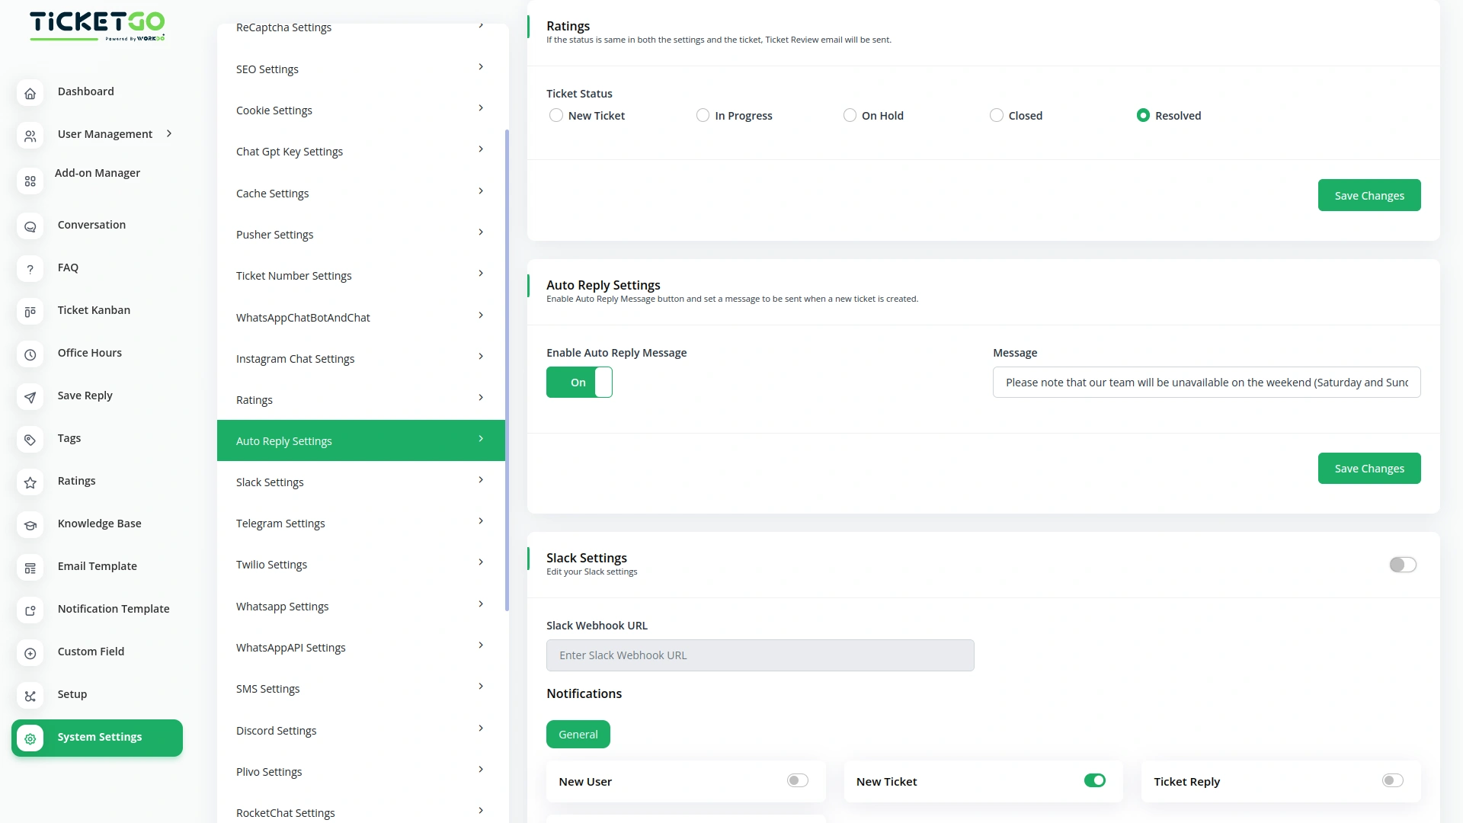Viewport: 1463px width, 823px height.
Task: Click the Enter Slack Webhook URL field
Action: (760, 655)
